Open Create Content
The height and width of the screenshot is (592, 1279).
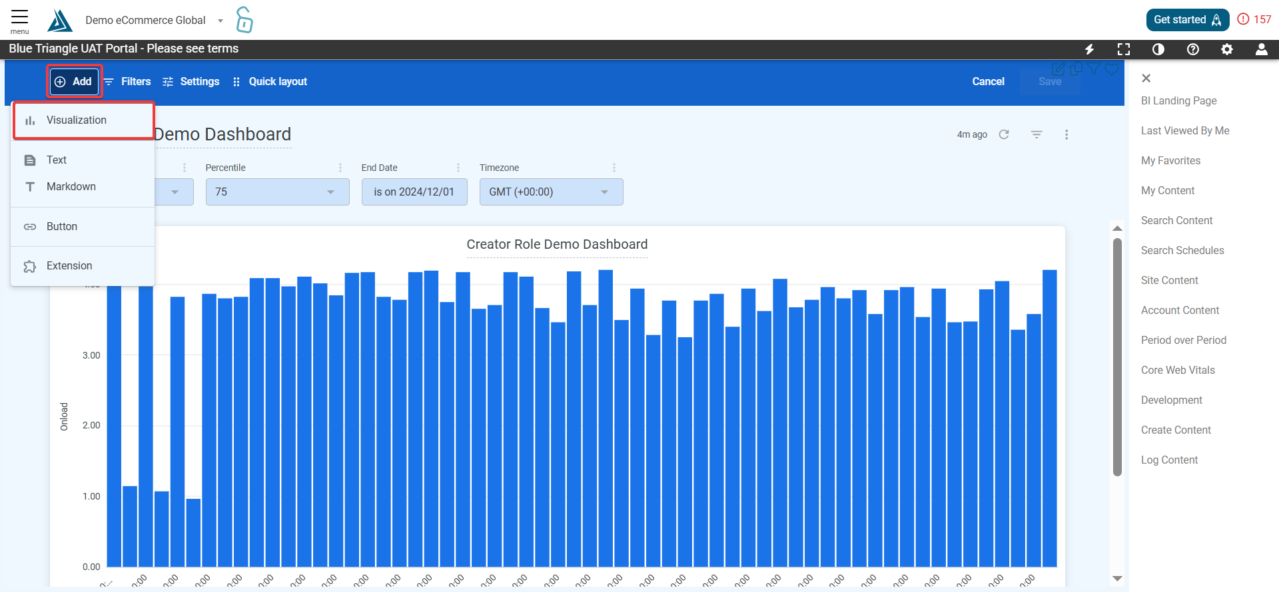(1176, 430)
